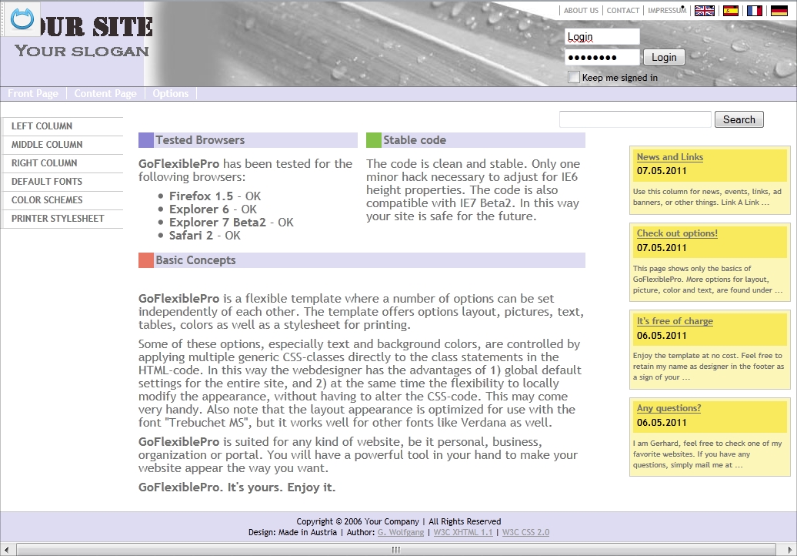Screen dimensions: 797x556
Task: Click the Login button
Action: (664, 57)
